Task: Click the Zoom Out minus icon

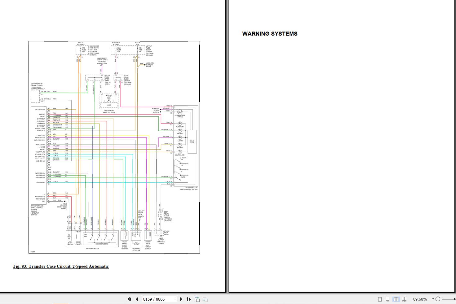Action: [438, 299]
